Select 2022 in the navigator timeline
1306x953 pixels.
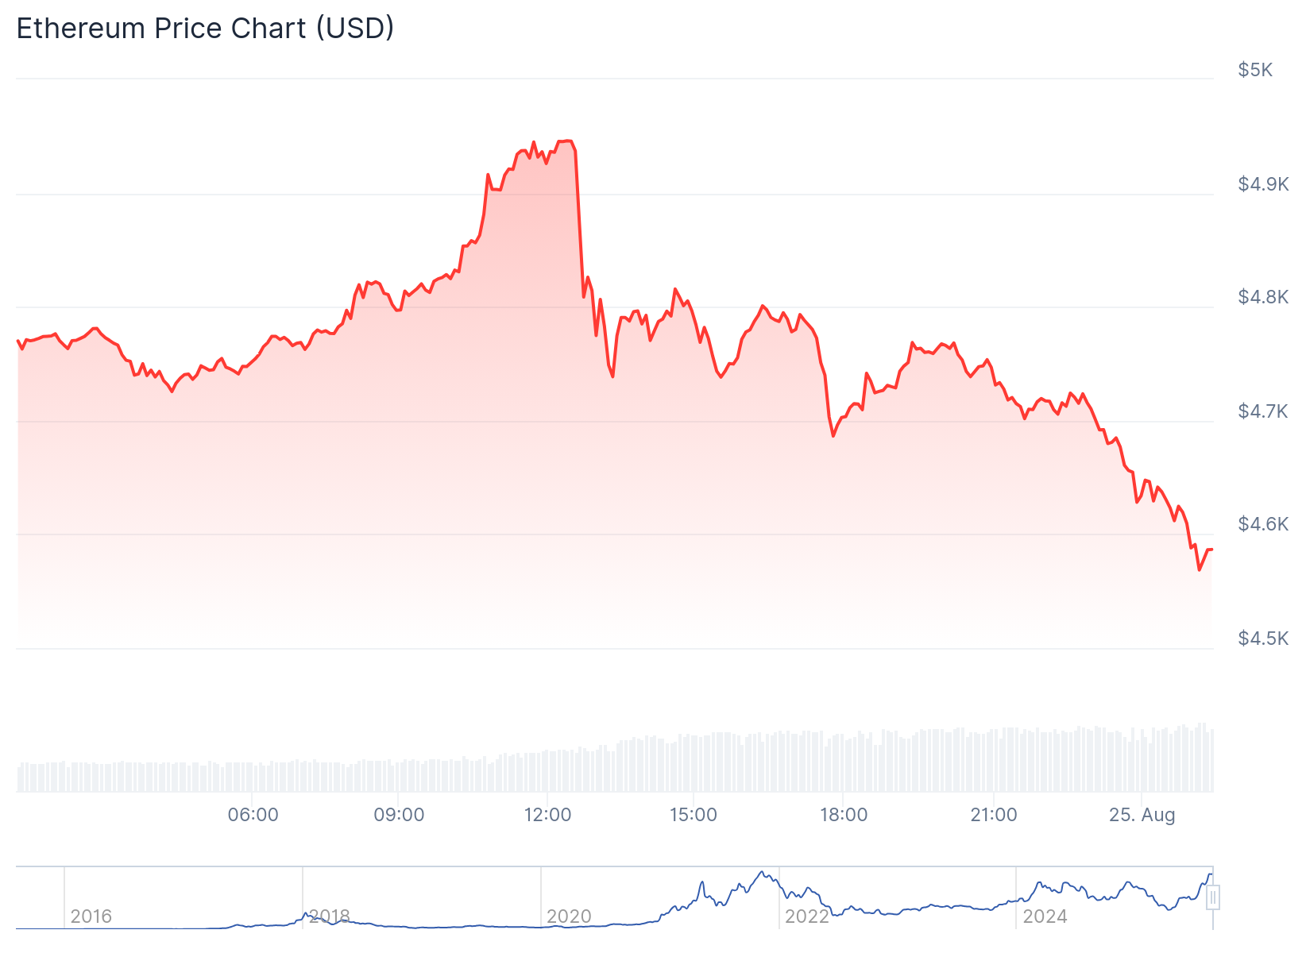[807, 916]
